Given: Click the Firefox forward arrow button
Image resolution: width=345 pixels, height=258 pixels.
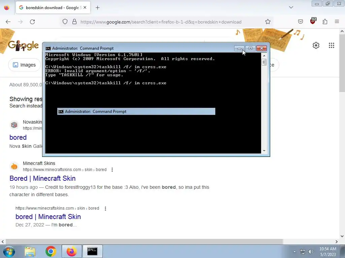Looking at the screenshot, I should point(20,22).
